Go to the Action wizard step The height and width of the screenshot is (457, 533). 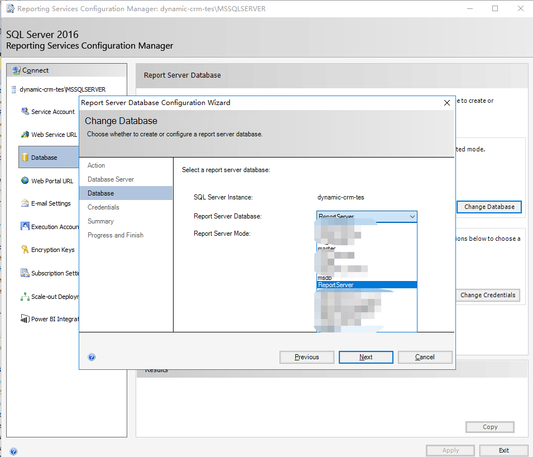96,165
